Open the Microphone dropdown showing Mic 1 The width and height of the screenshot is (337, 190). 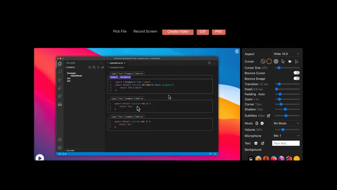click(x=286, y=136)
